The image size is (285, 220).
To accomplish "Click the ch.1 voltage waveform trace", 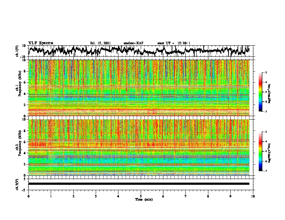I will point(139,51).
